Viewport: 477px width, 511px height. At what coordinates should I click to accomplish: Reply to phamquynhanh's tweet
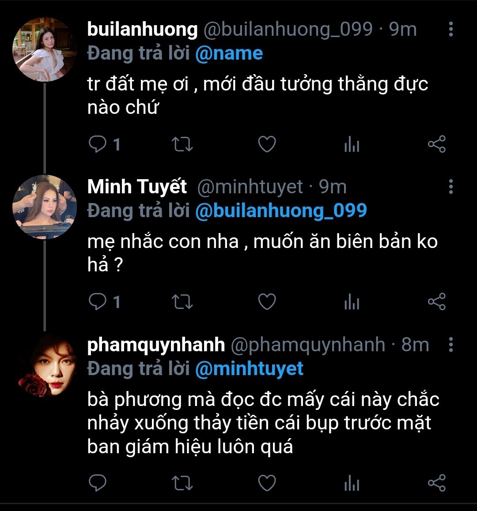click(x=98, y=483)
